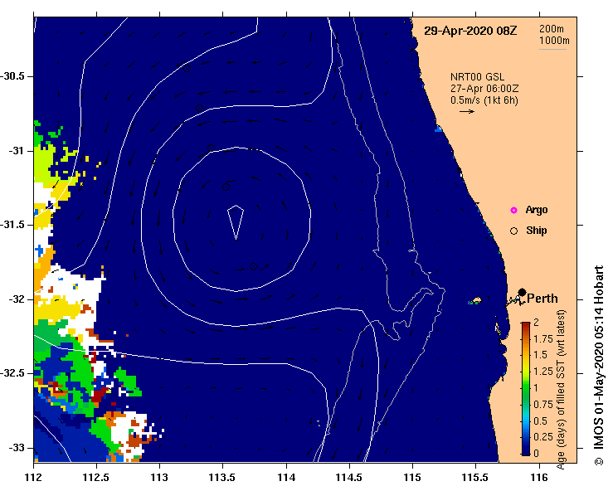Click the NRT00 GSL label
Viewport: 613px width, 491px height.
(477, 77)
